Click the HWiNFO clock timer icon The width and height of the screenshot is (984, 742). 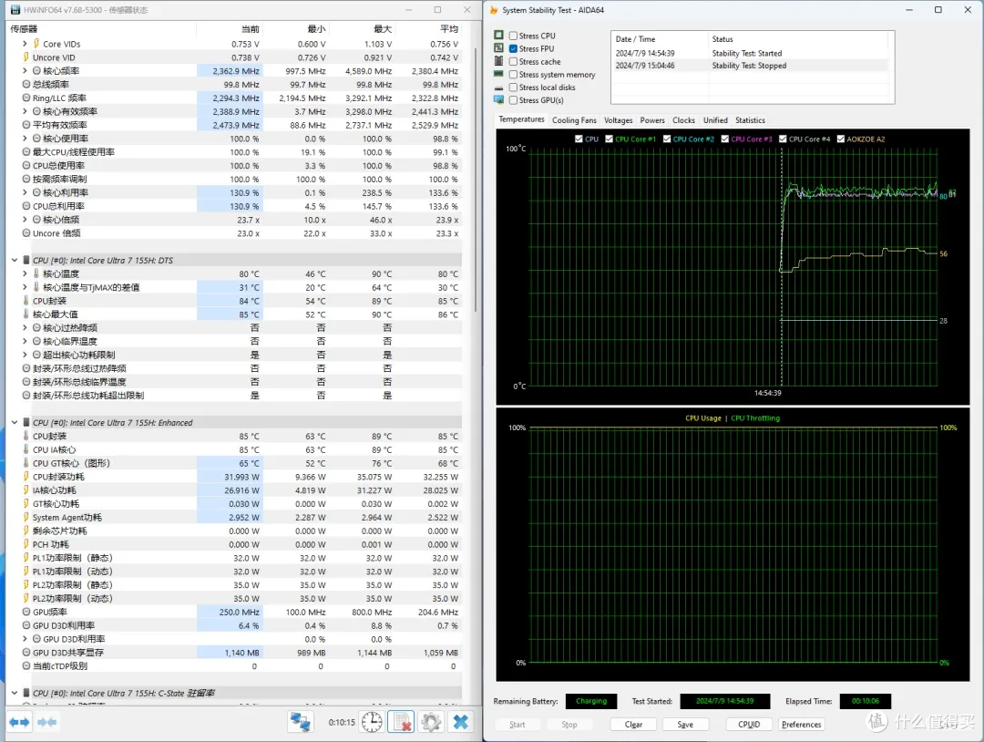click(x=372, y=722)
